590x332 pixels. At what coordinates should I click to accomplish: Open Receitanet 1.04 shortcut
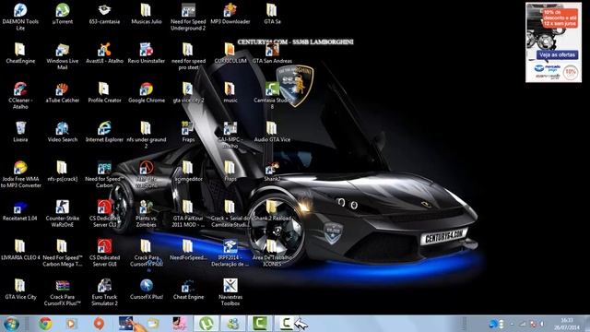(x=20, y=210)
